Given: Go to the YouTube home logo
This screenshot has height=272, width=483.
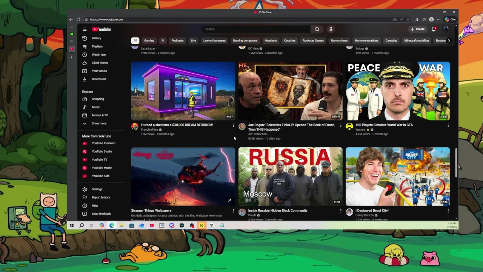Looking at the screenshot, I should click(x=102, y=29).
